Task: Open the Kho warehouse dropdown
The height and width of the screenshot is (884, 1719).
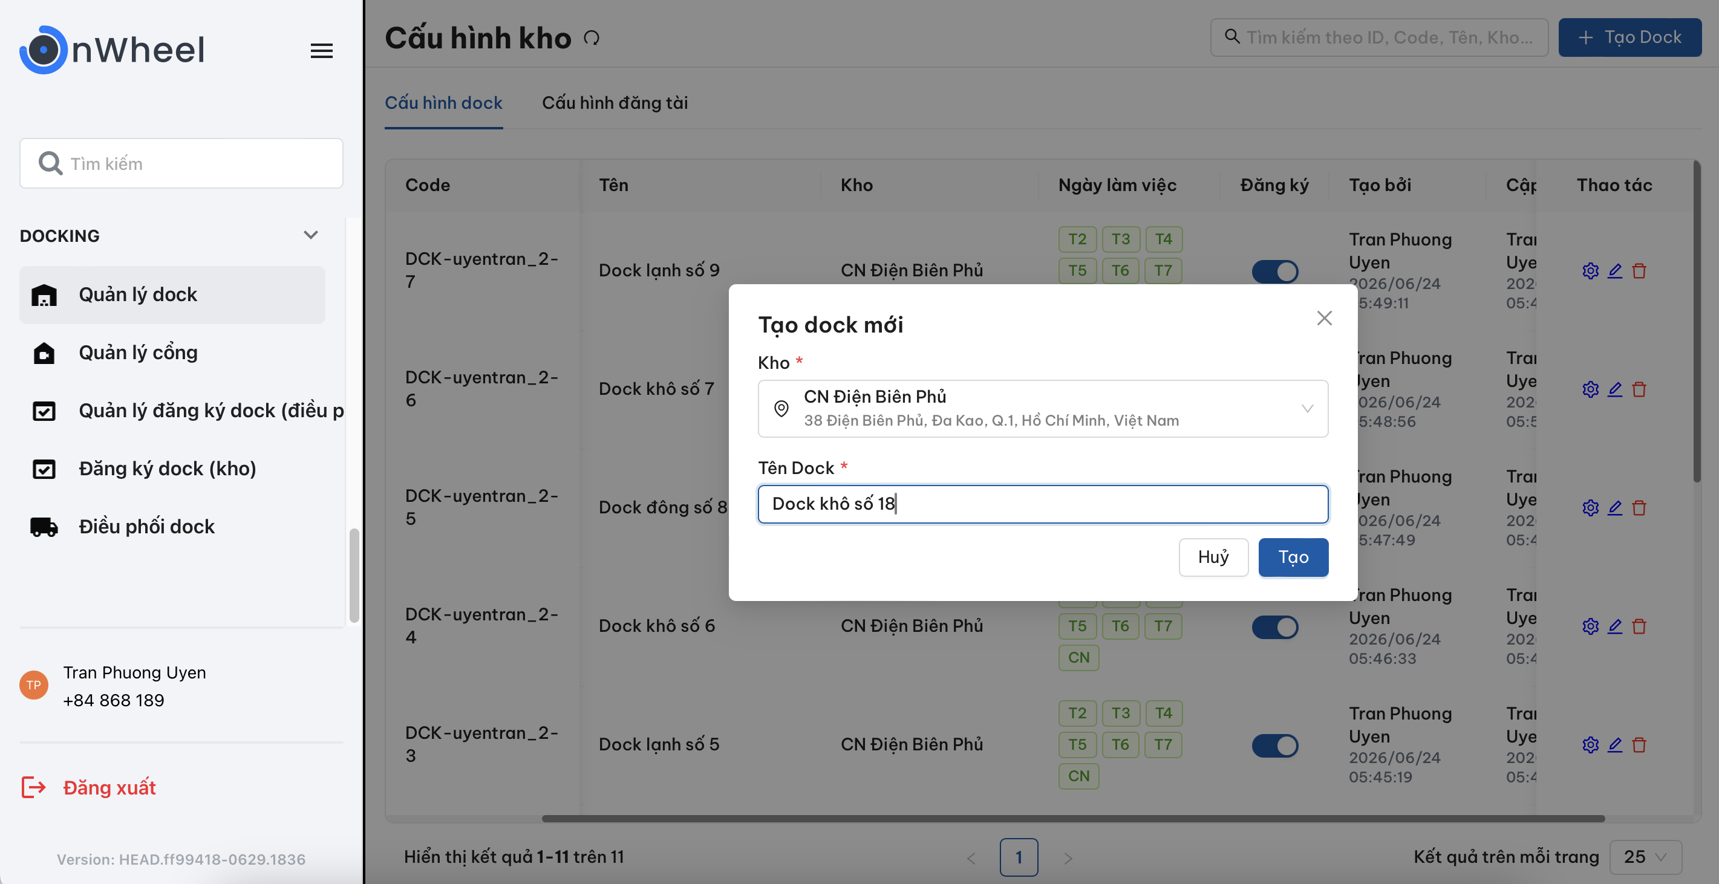Action: click(1042, 408)
